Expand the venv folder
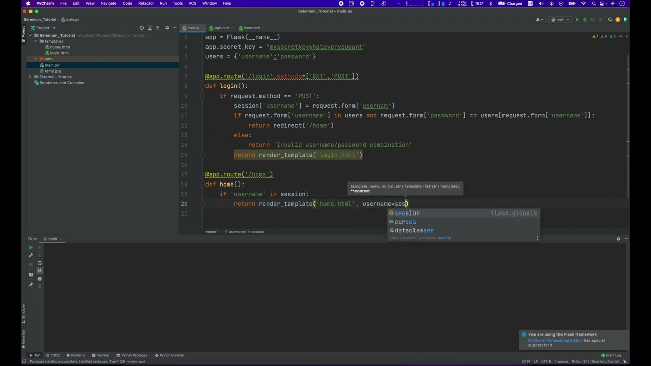Screen dimensions: 651x366 [36, 59]
